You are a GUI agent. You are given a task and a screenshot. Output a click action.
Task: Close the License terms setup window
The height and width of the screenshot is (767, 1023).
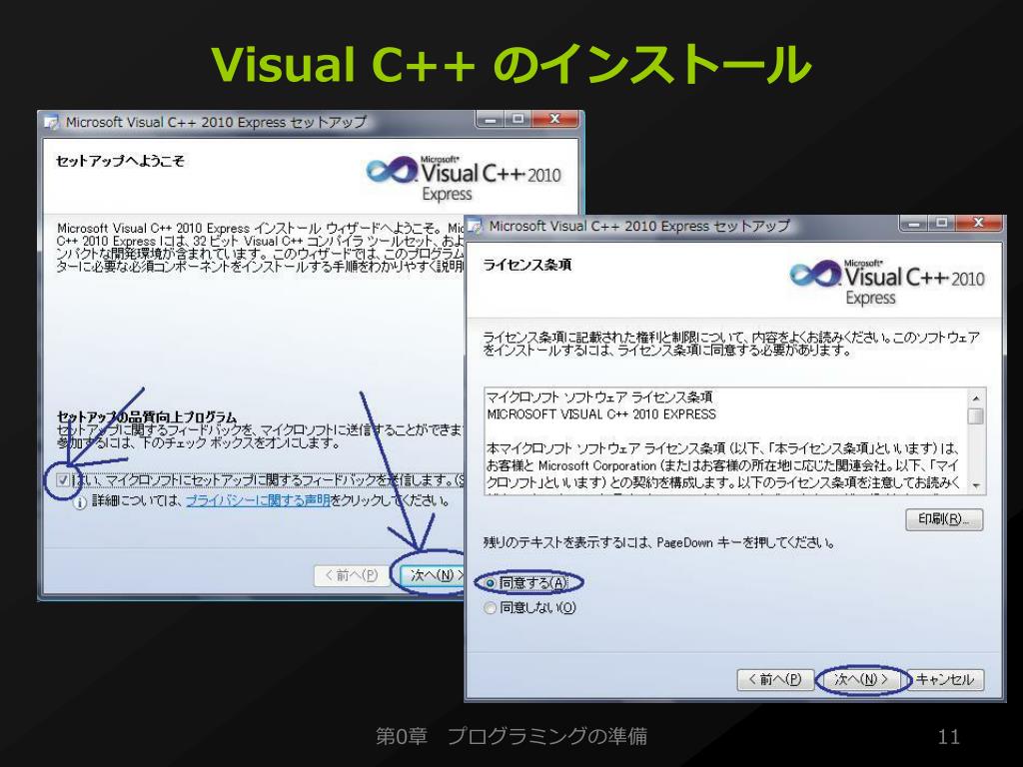(x=979, y=224)
